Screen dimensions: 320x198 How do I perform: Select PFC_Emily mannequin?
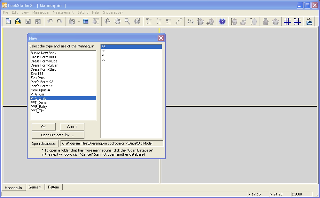(63, 98)
